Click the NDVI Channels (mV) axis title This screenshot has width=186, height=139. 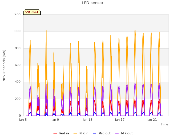(4, 65)
